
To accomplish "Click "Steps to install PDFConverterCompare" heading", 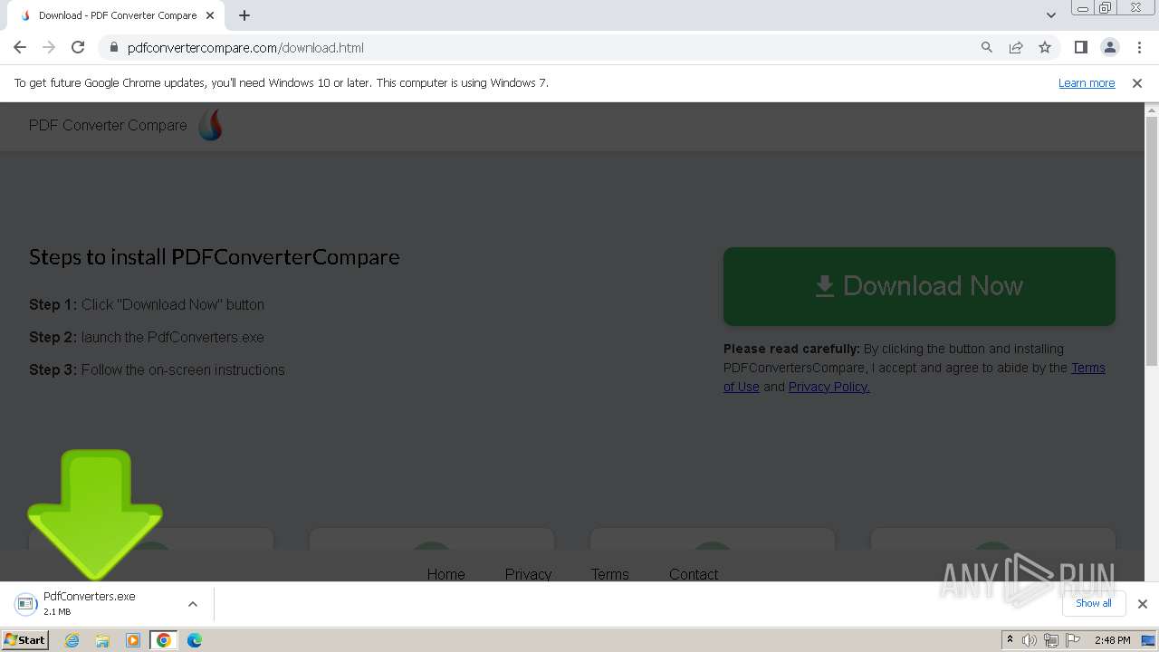I will 215,257.
